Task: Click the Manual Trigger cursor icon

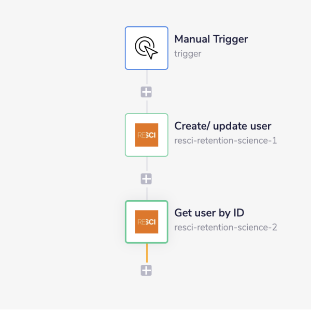Action: [146, 48]
